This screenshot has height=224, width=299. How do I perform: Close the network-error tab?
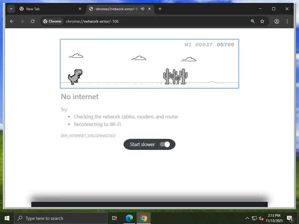(x=149, y=9)
